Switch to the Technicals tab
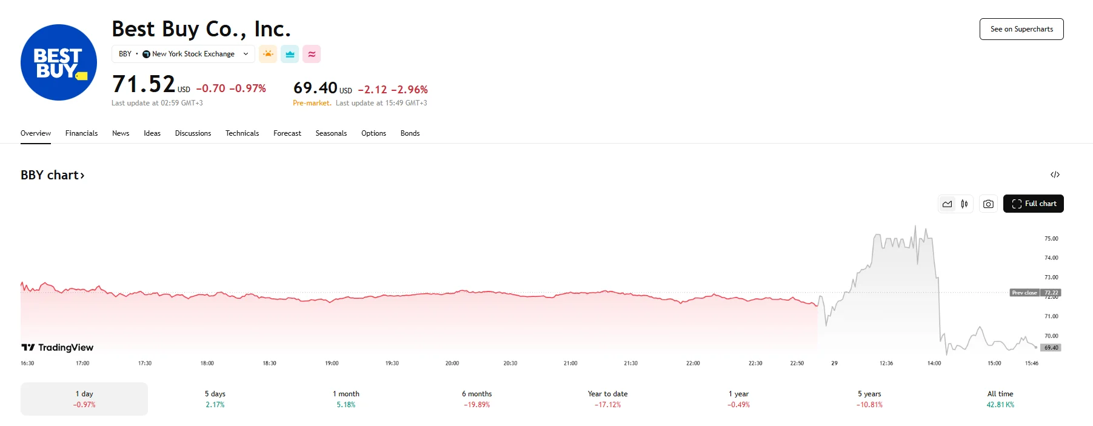The image size is (1093, 426). pyautogui.click(x=242, y=133)
